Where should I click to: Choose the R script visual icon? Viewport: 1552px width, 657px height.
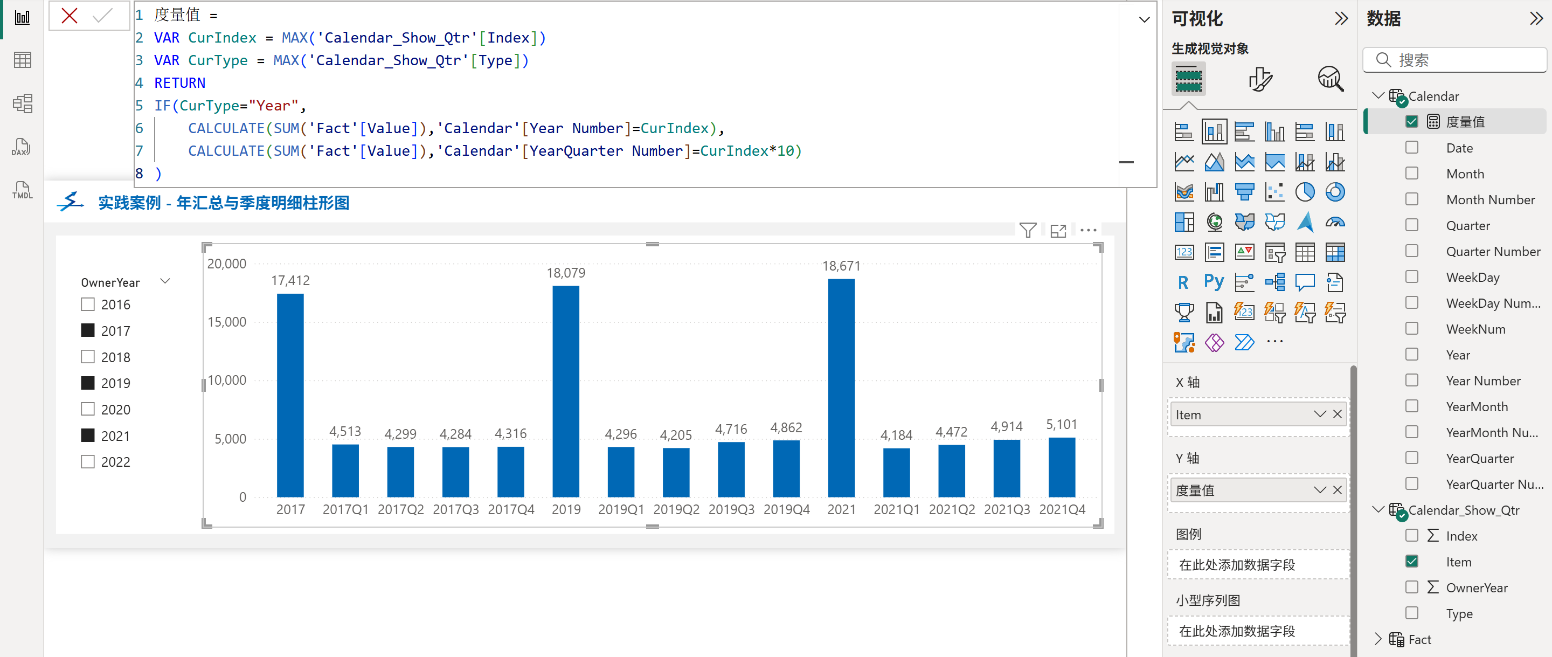(x=1183, y=282)
